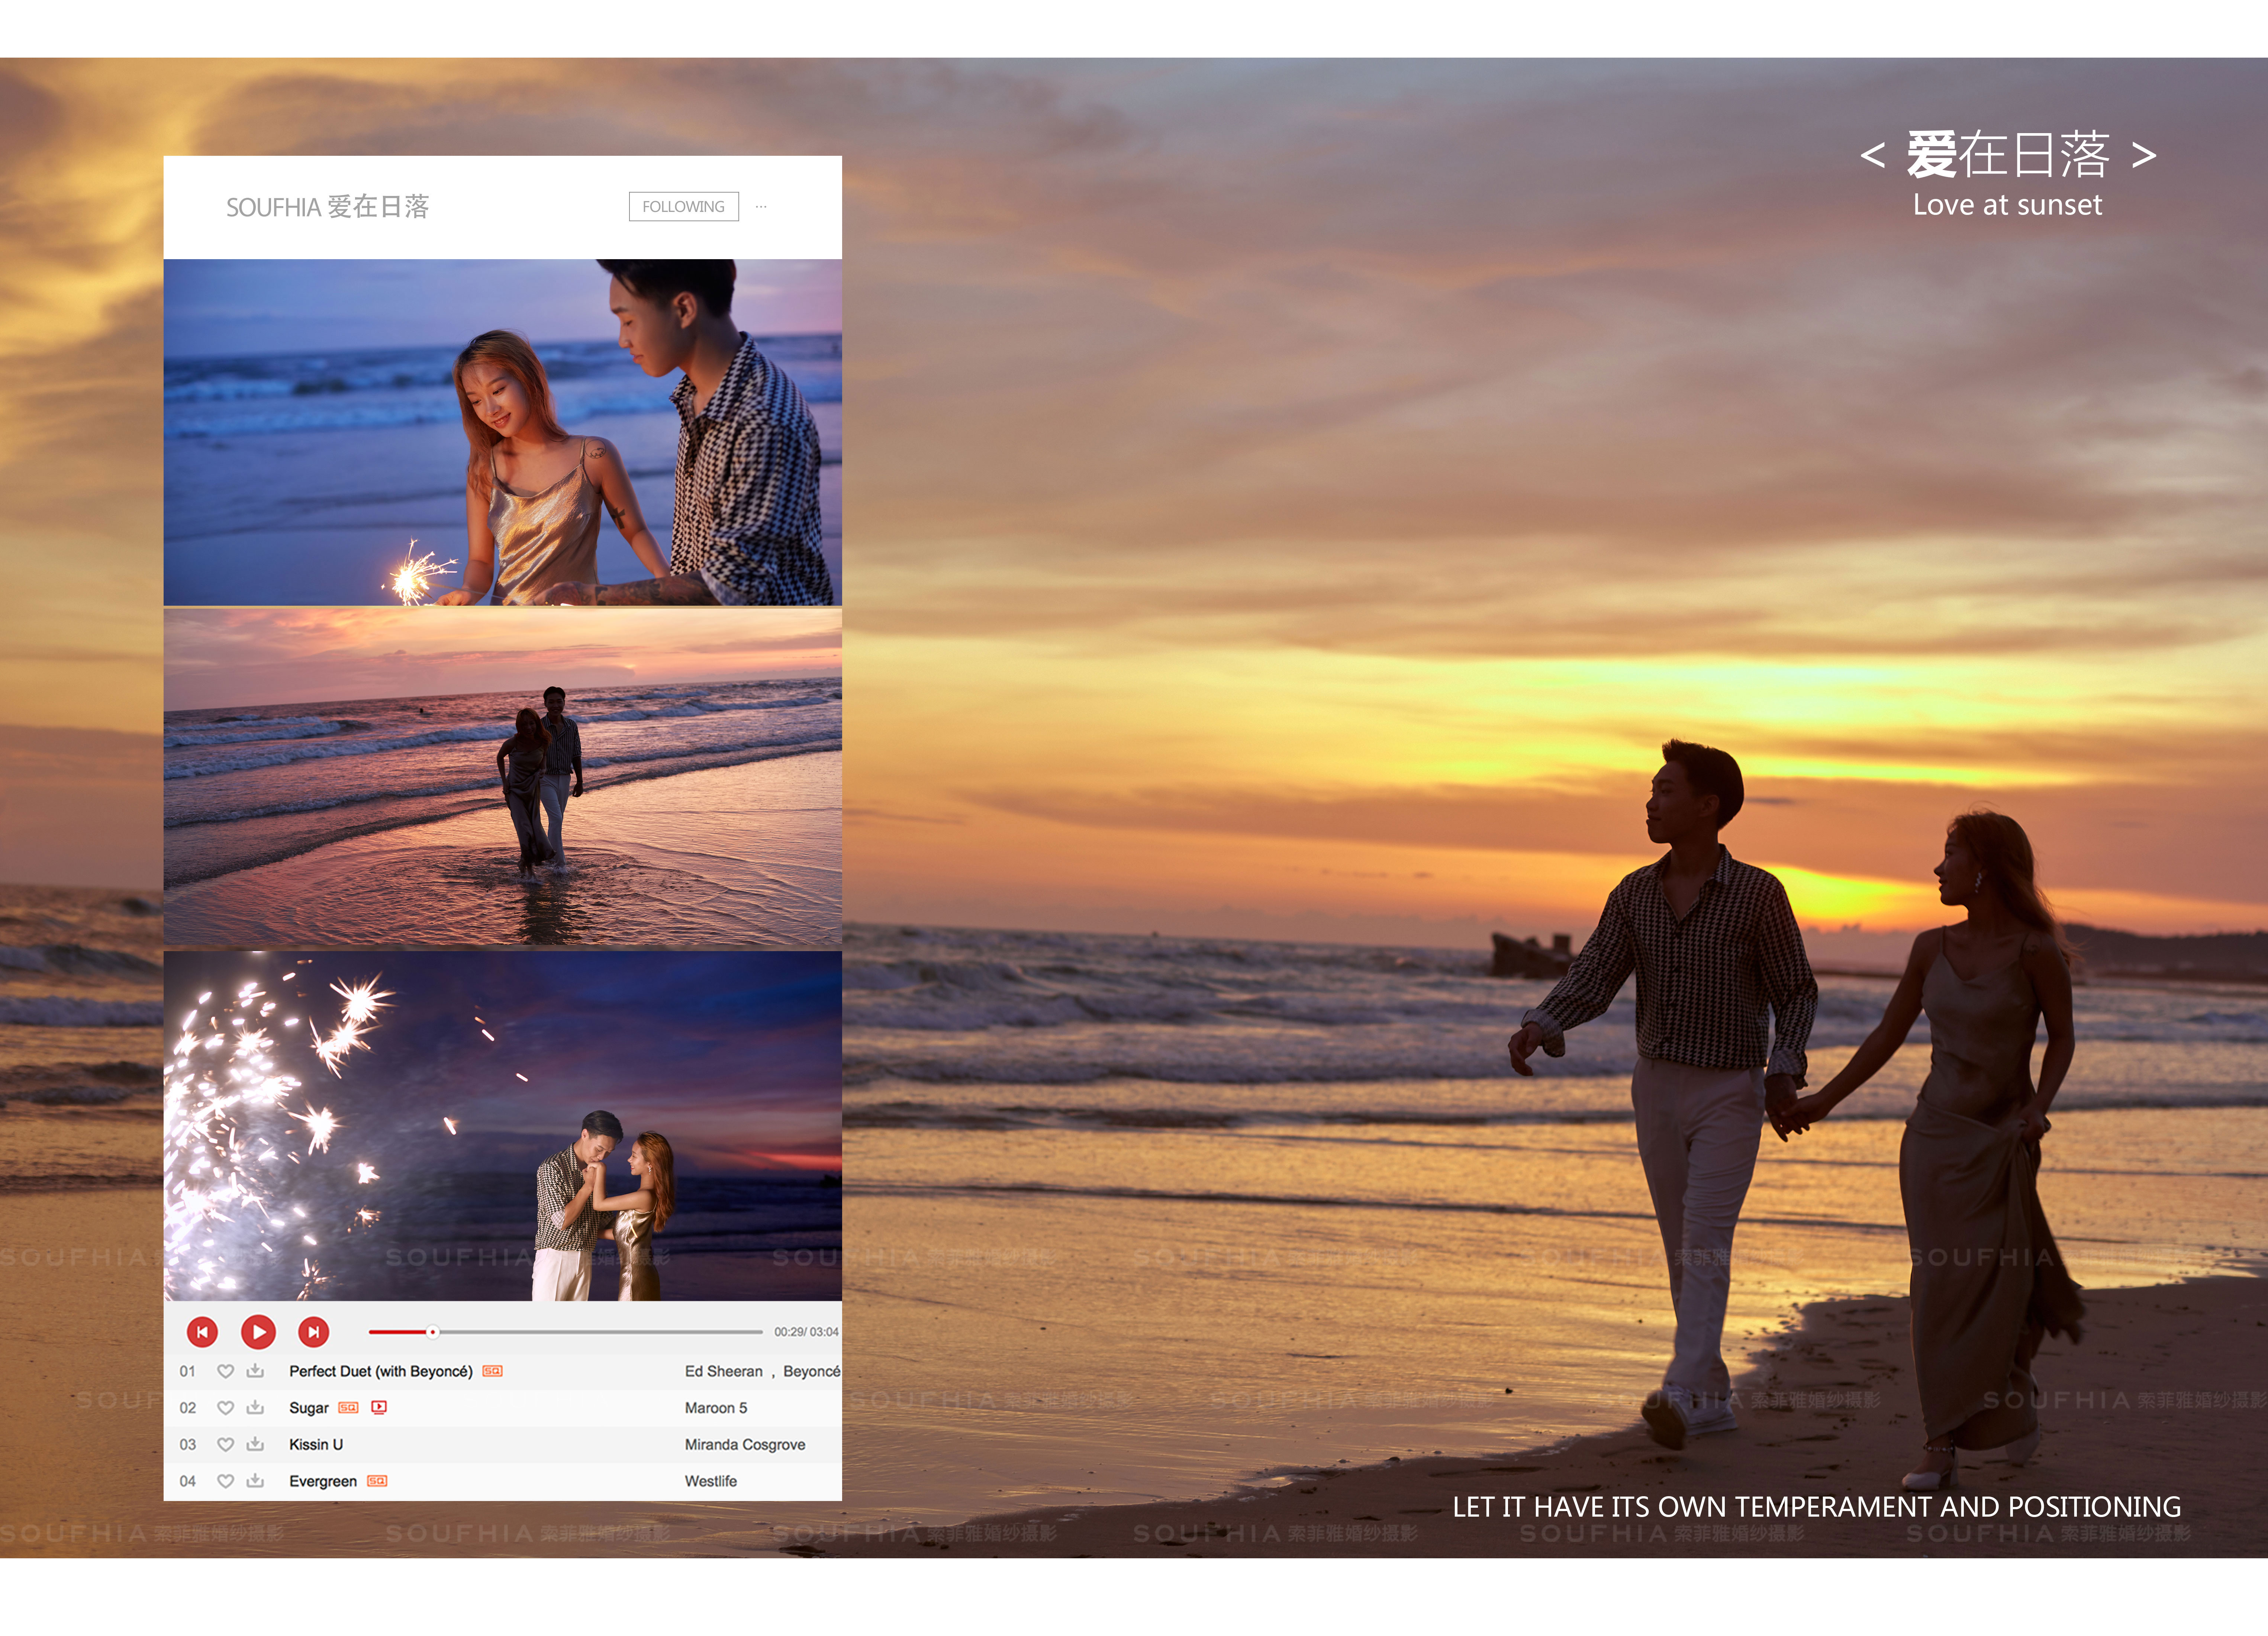This screenshot has height=1636, width=2268.
Task: Select the song title Kissin U
Action: click(316, 1445)
